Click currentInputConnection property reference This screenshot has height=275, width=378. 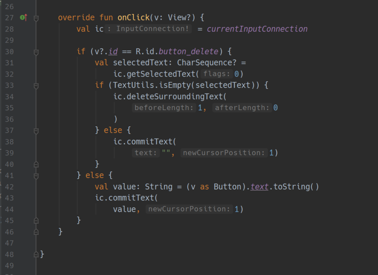click(257, 29)
